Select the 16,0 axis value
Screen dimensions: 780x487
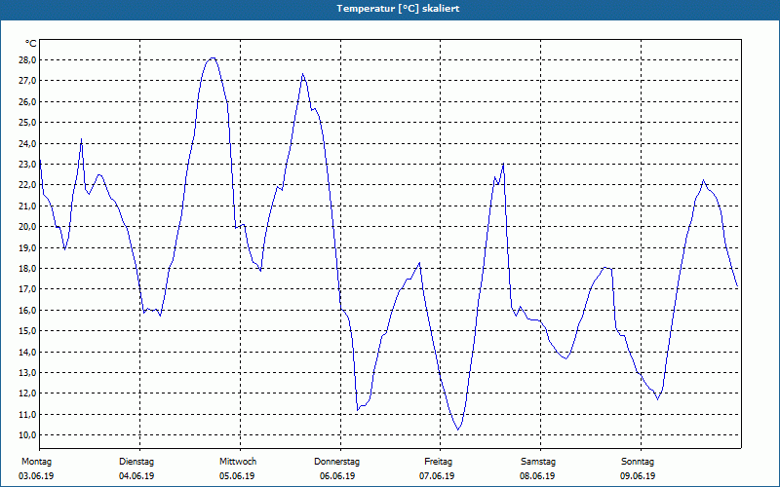pos(28,310)
